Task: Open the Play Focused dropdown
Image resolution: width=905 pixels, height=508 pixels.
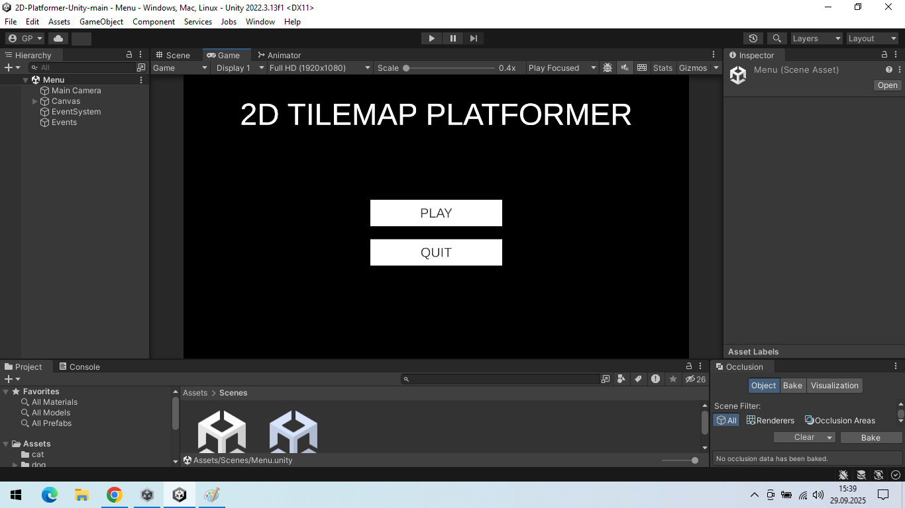Action: pyautogui.click(x=562, y=67)
